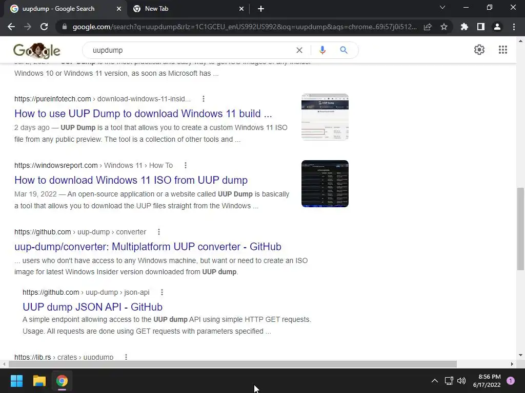Open the Chrome three-dot menu
Image resolution: width=525 pixels, height=393 pixels.
(x=514, y=27)
